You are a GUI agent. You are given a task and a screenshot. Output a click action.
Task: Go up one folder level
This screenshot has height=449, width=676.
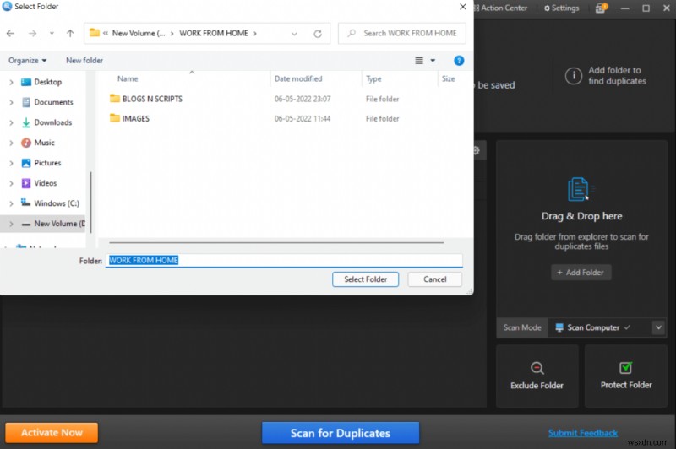(x=70, y=33)
